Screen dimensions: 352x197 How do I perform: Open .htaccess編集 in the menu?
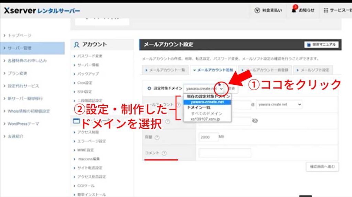point(88,159)
